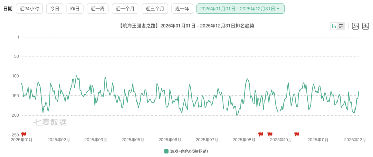Switch to the 近一周 range
Screen dimensions: 373x157
tap(97, 9)
